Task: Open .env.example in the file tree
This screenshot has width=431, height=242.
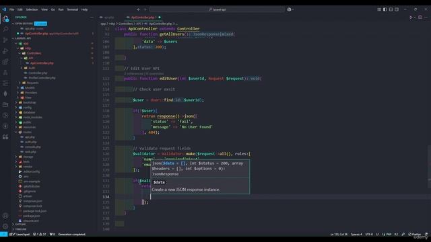Action: [x=32, y=182]
